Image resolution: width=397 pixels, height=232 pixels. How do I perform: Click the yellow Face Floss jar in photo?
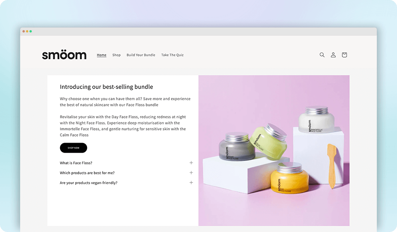(x=289, y=178)
